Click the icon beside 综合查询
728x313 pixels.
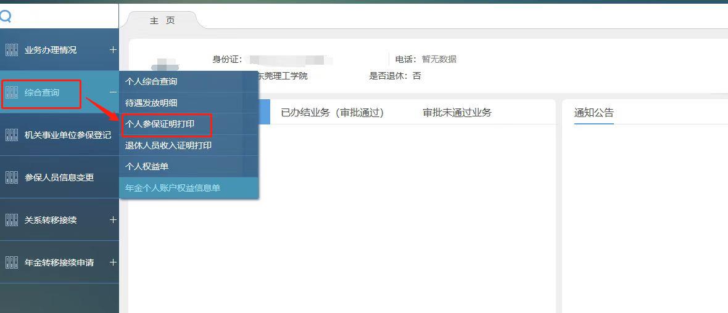click(11, 93)
